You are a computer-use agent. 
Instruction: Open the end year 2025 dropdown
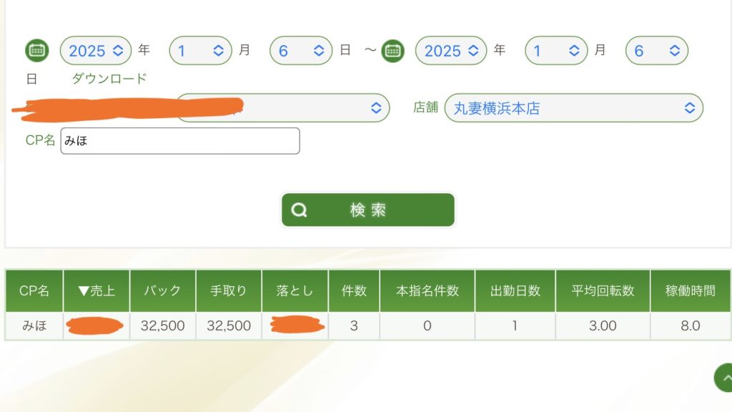pos(451,51)
